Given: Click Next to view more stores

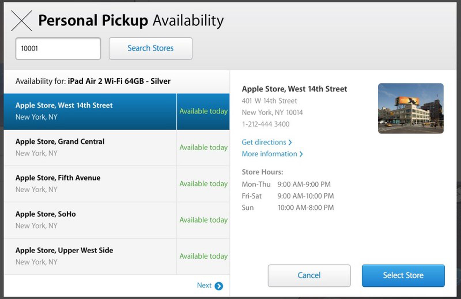Looking at the screenshot, I should tap(205, 285).
